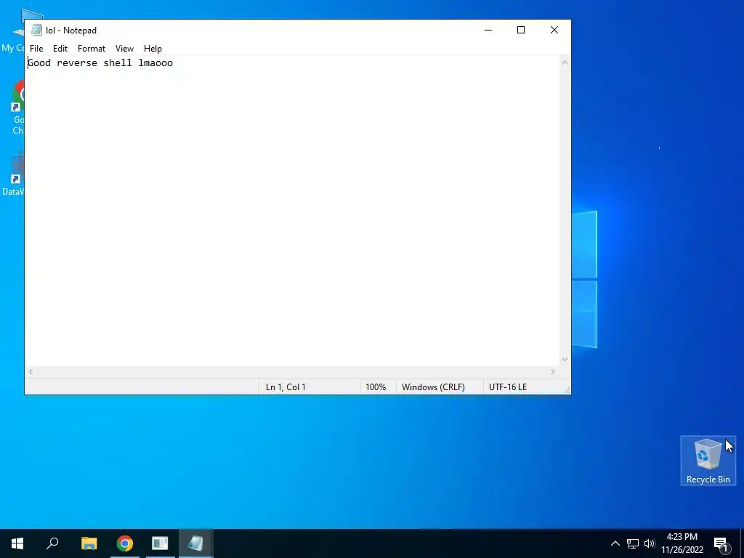Select the Google Chrome desktop shortcut
The width and height of the screenshot is (744, 558).
click(18, 108)
